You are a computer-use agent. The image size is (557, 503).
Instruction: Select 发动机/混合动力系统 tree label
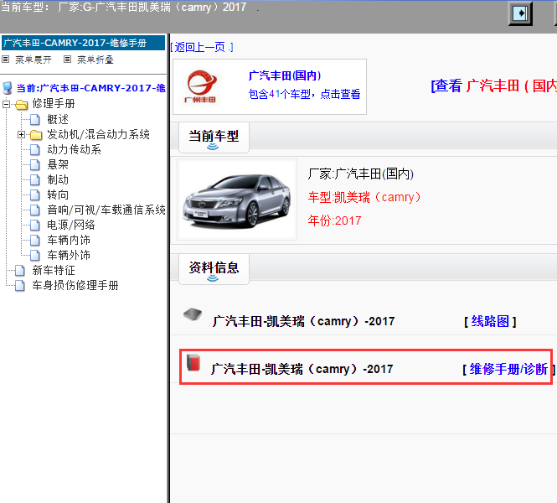click(x=98, y=134)
